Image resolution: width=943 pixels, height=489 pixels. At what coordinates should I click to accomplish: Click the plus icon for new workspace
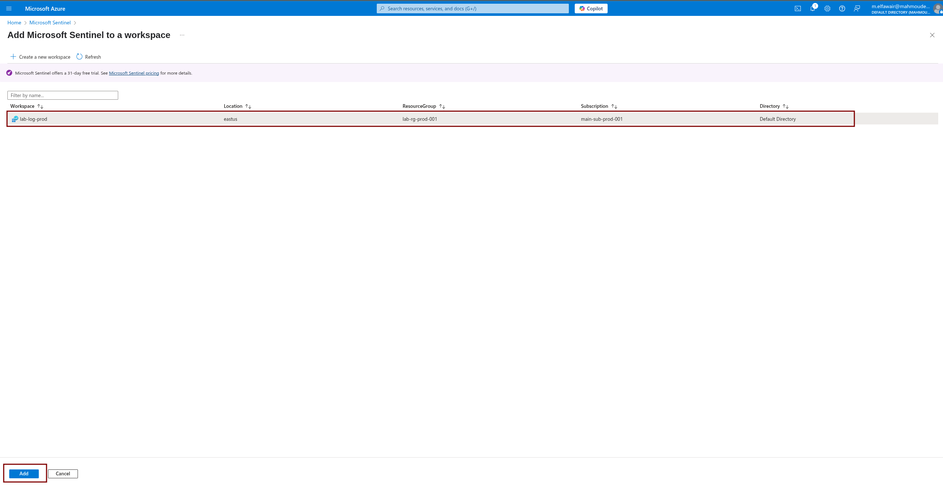pyautogui.click(x=13, y=57)
